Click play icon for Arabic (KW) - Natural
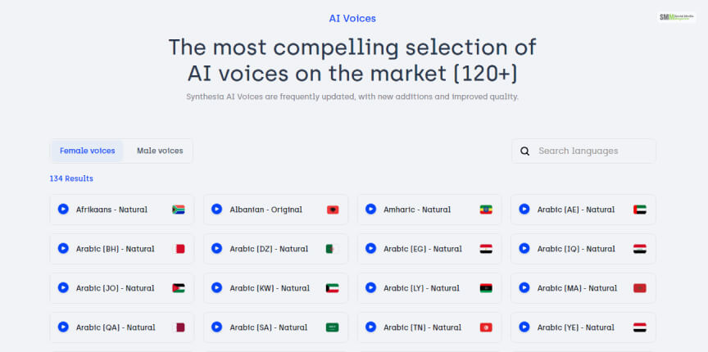 tap(217, 288)
